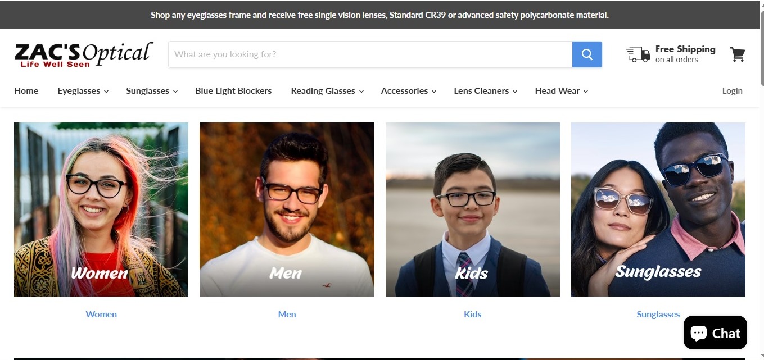Select Blue Light Blockers menu item
The height and width of the screenshot is (360, 764).
[x=233, y=91]
